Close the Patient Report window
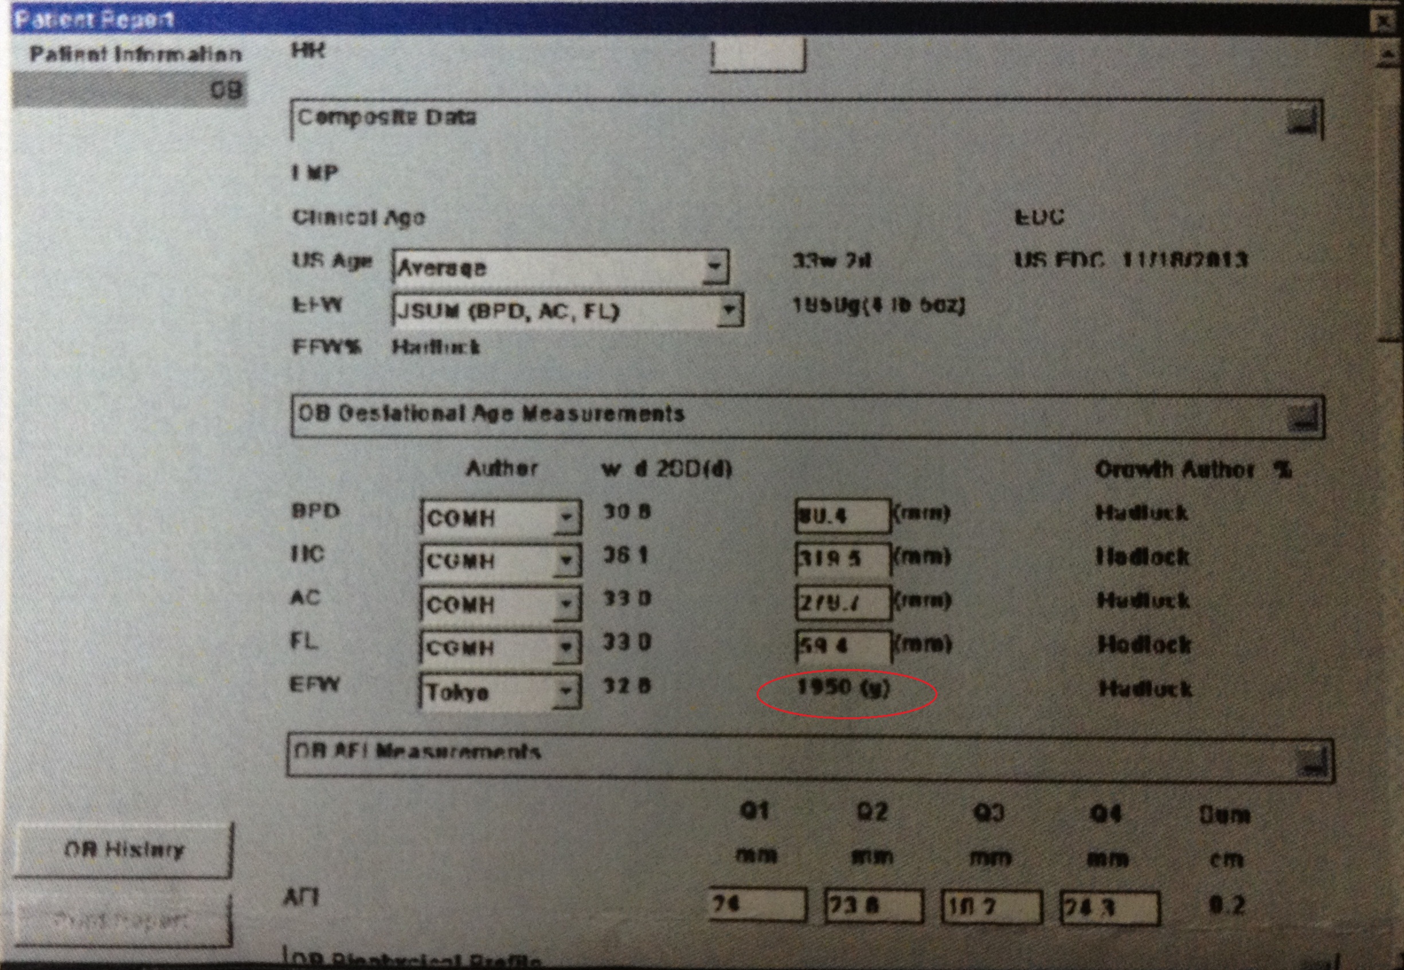The image size is (1404, 970). coord(1383,22)
